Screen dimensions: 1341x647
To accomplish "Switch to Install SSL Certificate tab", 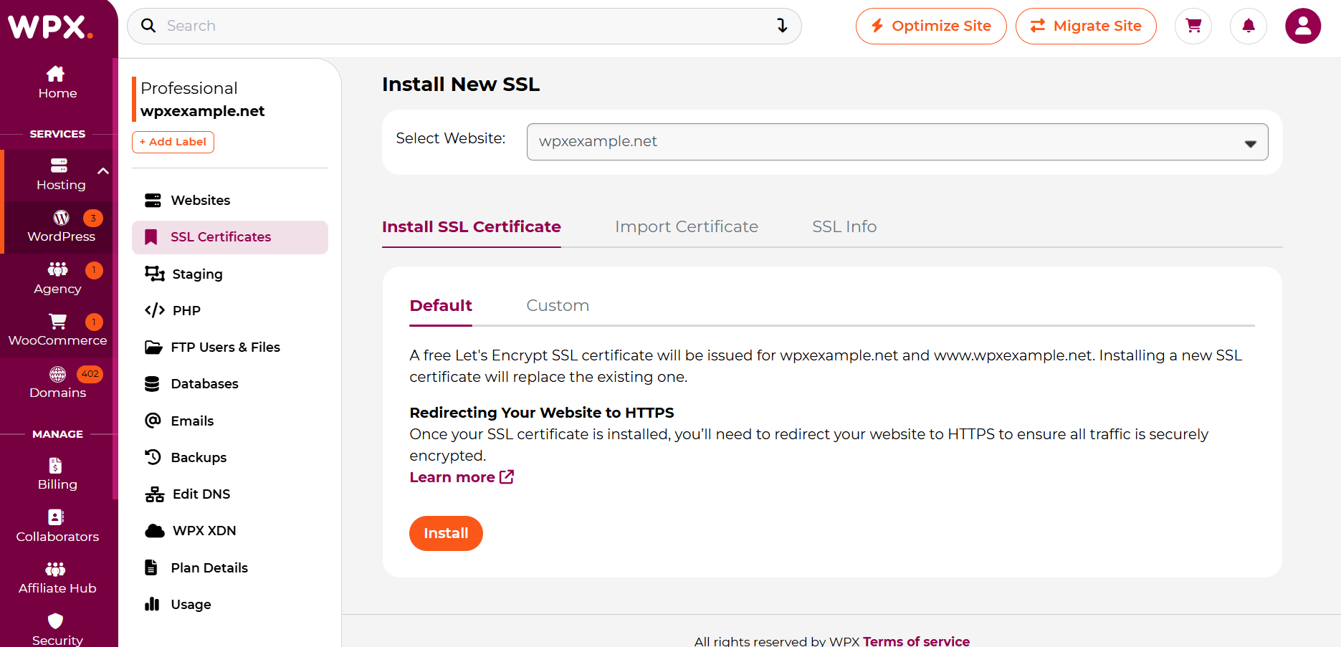I will (472, 227).
